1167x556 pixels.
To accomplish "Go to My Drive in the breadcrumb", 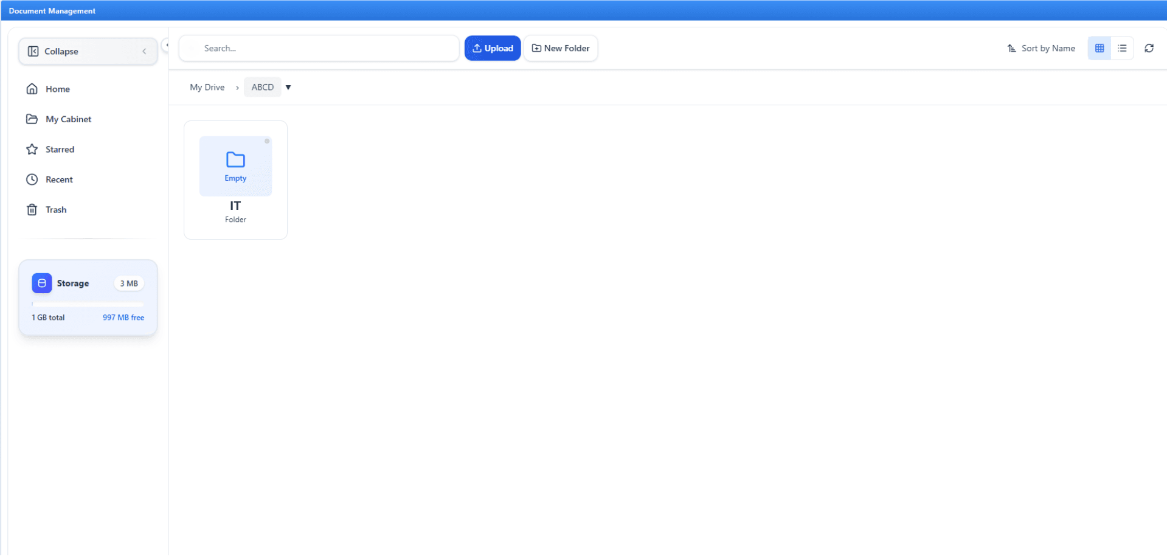I will tap(207, 87).
